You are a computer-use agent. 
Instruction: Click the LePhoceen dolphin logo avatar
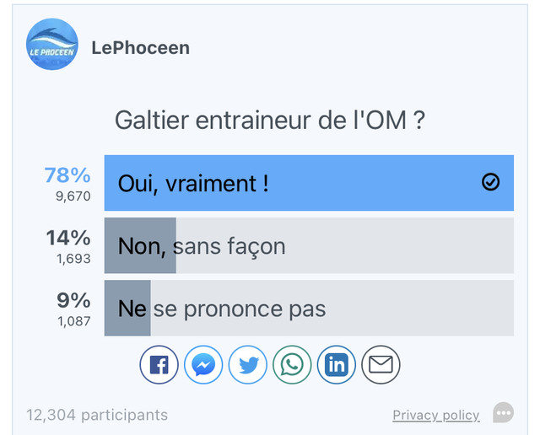coord(52,44)
